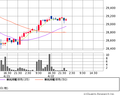Click the volume axis label 8
The width and height of the screenshot is (120, 95).
(x=107, y=58)
